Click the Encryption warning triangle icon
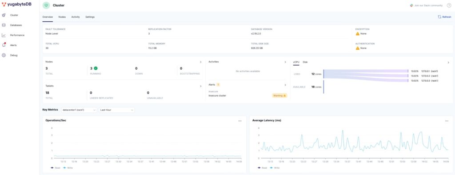 358,34
